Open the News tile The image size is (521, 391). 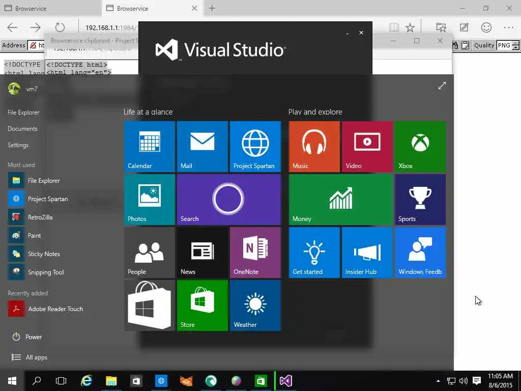click(202, 253)
